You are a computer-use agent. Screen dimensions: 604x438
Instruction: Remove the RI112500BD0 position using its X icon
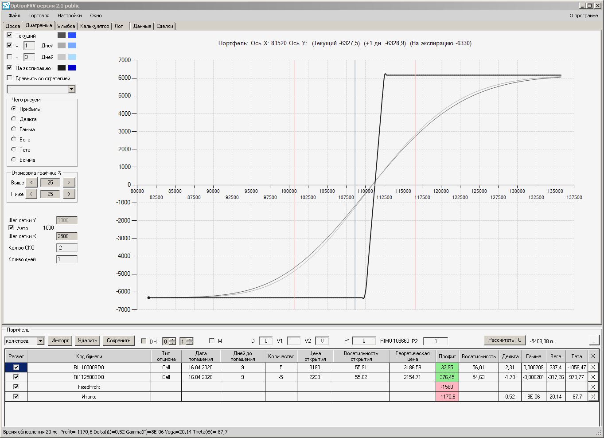[593, 377]
